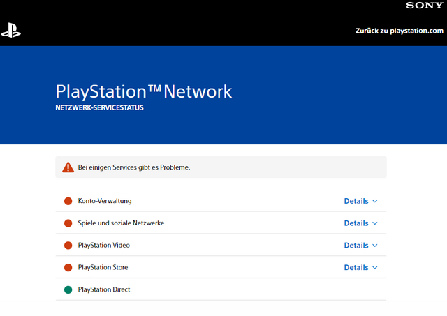447x316 pixels.
Task: Select the PlayStation Store service label
Action: (x=103, y=267)
